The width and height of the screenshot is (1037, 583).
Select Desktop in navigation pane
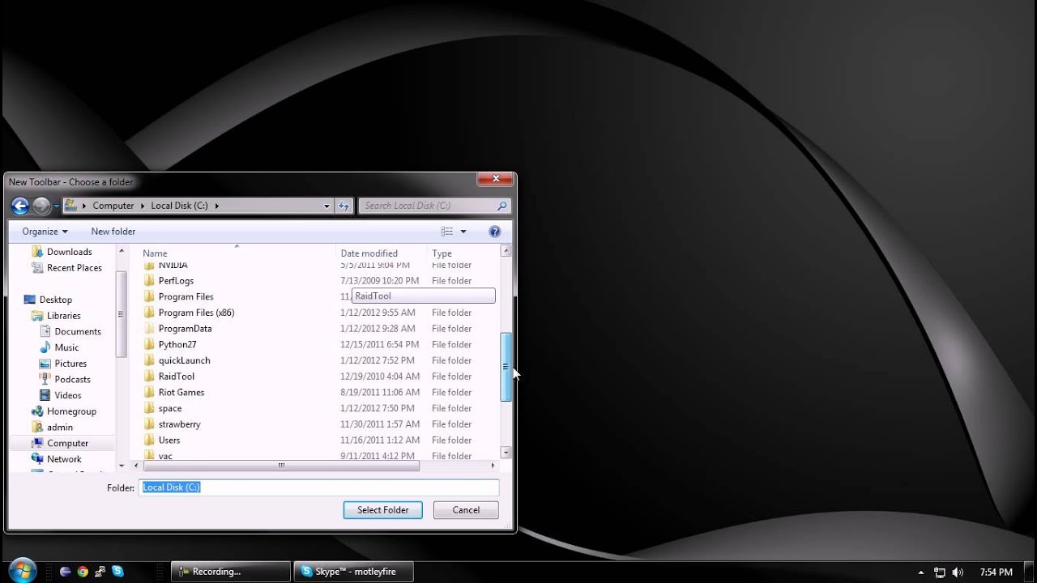48,300
